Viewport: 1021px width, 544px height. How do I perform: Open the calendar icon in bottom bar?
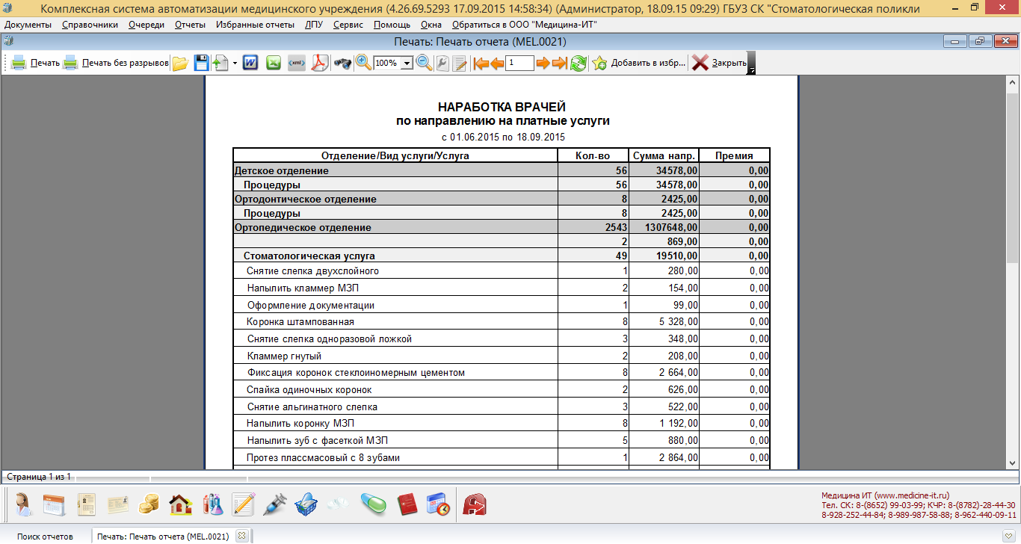coord(55,504)
